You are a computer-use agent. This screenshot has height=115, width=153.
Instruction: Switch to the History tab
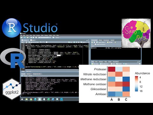(x=100, y=40)
